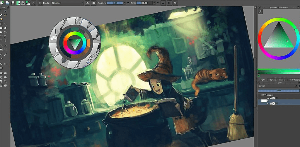Open an existing document icon

(x=7, y=3)
